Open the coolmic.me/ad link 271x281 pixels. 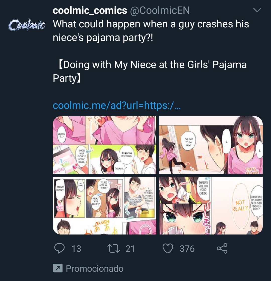(x=117, y=105)
